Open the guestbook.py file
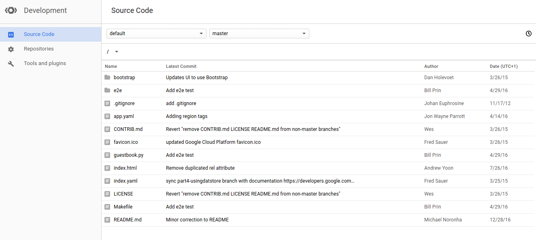This screenshot has width=536, height=240. coord(128,155)
